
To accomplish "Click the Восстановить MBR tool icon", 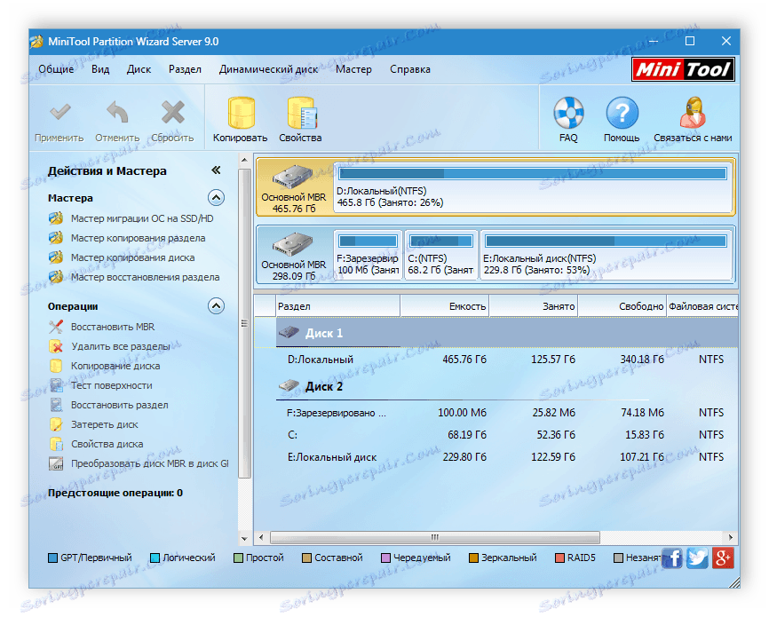I will [x=56, y=327].
